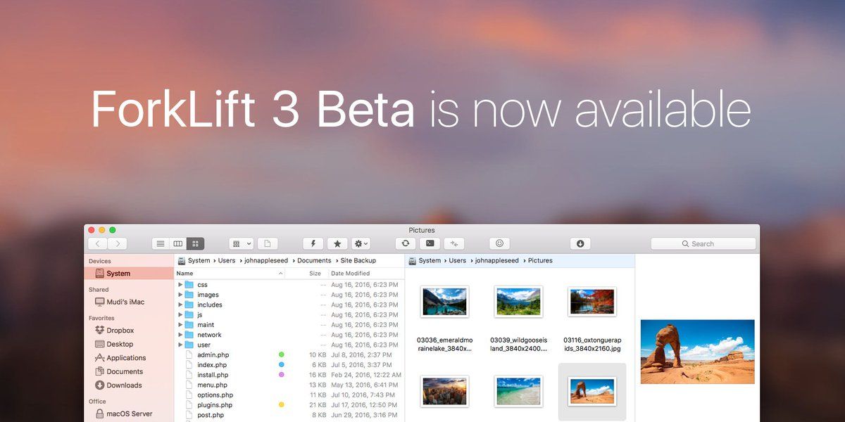Switch to list view mode
845x422 pixels.
[161, 243]
